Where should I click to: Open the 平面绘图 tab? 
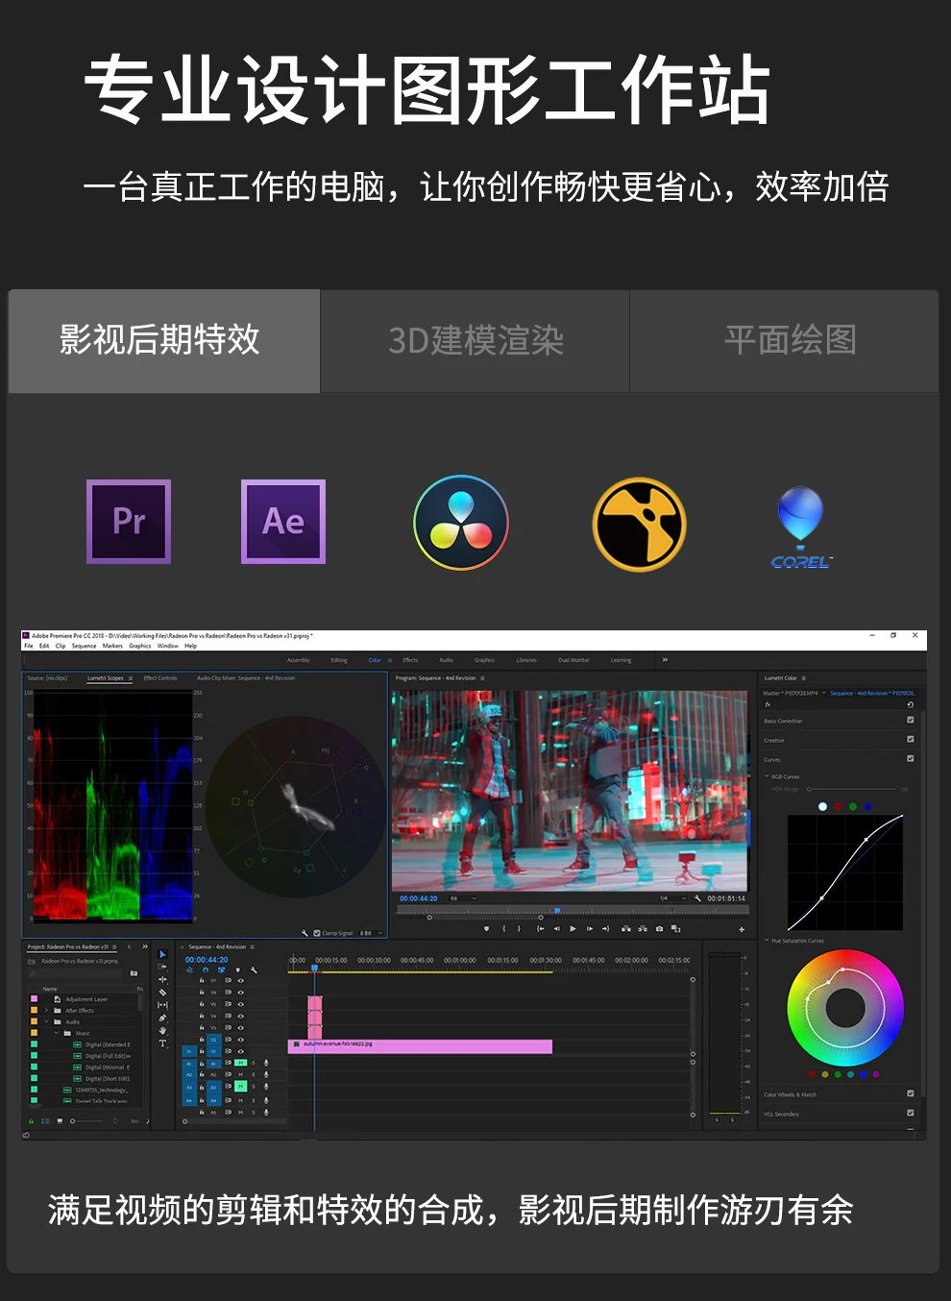[785, 340]
